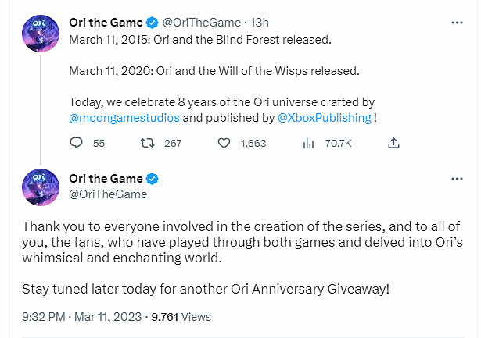Open the @XboxPublishing mention link
Image resolution: width=481 pixels, height=338 pixels.
(x=325, y=118)
